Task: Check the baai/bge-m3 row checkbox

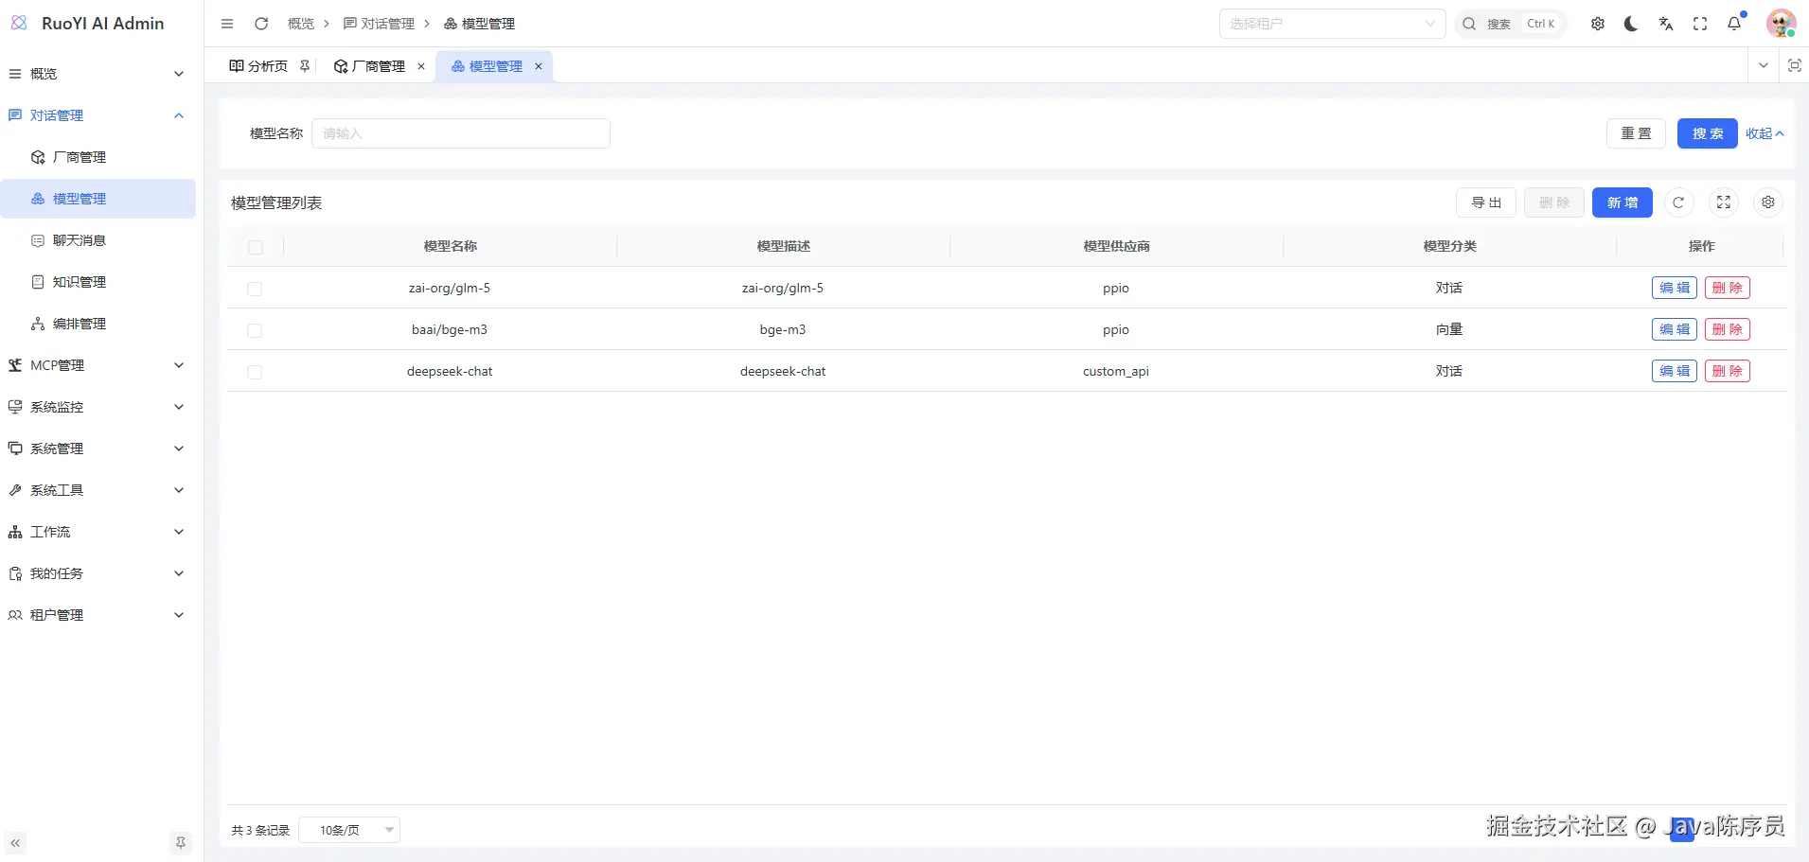Action: pyautogui.click(x=255, y=330)
